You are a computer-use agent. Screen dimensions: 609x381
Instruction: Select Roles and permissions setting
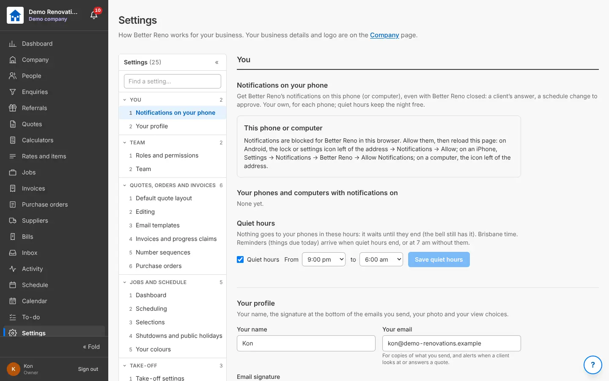coord(173,155)
